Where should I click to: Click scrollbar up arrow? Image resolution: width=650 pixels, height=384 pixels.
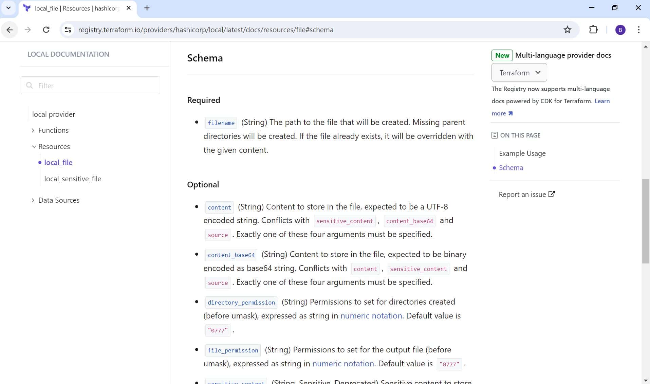646,47
